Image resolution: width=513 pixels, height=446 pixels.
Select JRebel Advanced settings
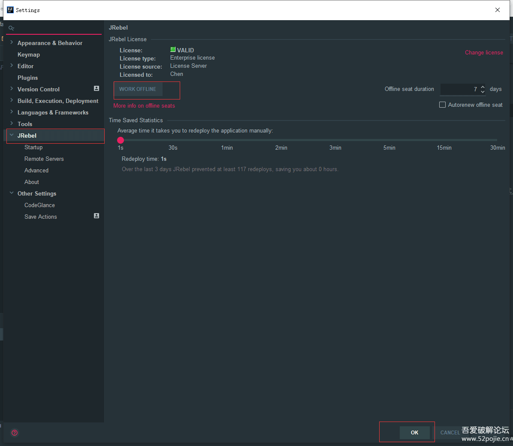[36, 171]
